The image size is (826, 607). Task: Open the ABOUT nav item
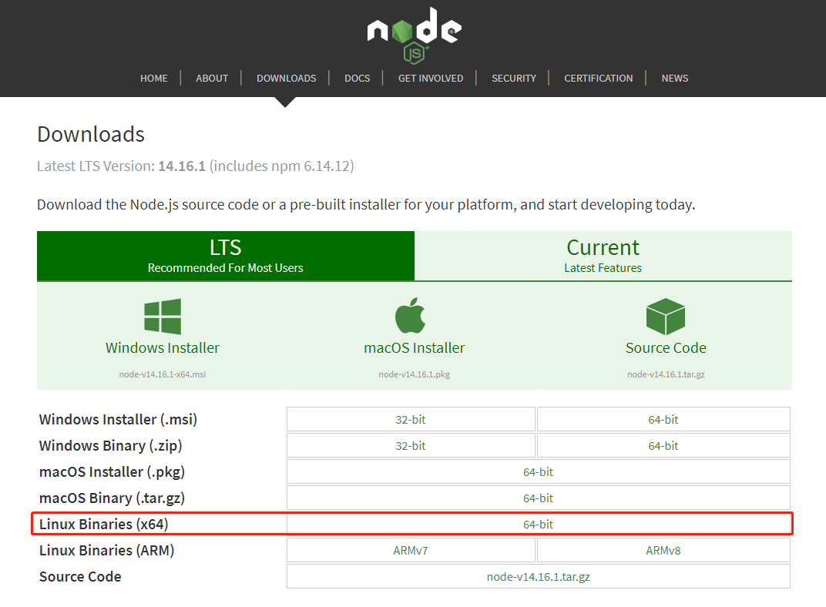click(212, 78)
